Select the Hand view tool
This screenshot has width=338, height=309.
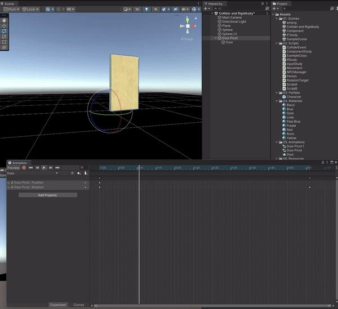pyautogui.click(x=4, y=20)
